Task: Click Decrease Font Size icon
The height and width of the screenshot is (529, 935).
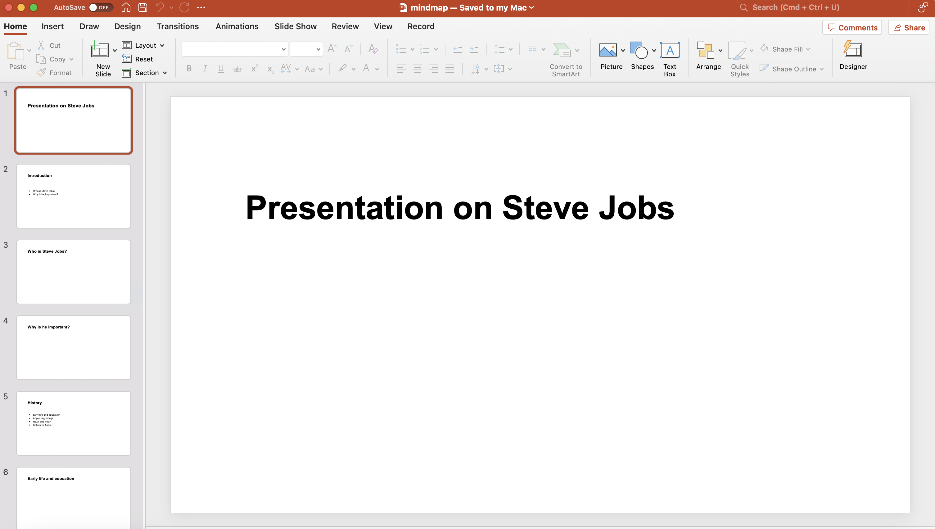Action: pos(348,49)
